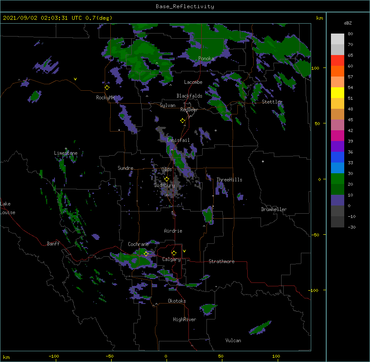This screenshot has width=370, height=362.
Task: Click the asterisk marker east of Innisfail
Action: pyautogui.click(x=215, y=131)
